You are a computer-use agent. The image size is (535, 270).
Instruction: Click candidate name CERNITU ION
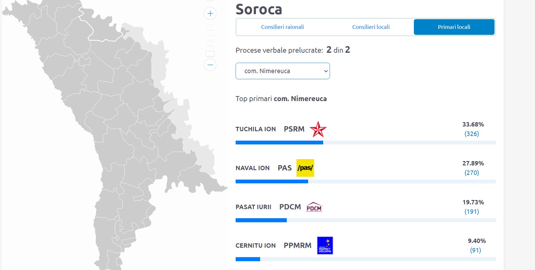(256, 246)
